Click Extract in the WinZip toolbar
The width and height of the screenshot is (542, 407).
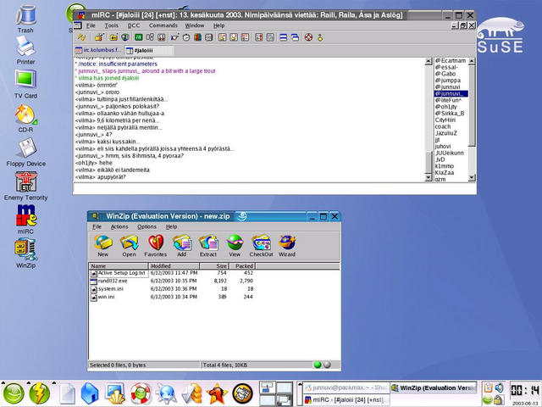(208, 245)
